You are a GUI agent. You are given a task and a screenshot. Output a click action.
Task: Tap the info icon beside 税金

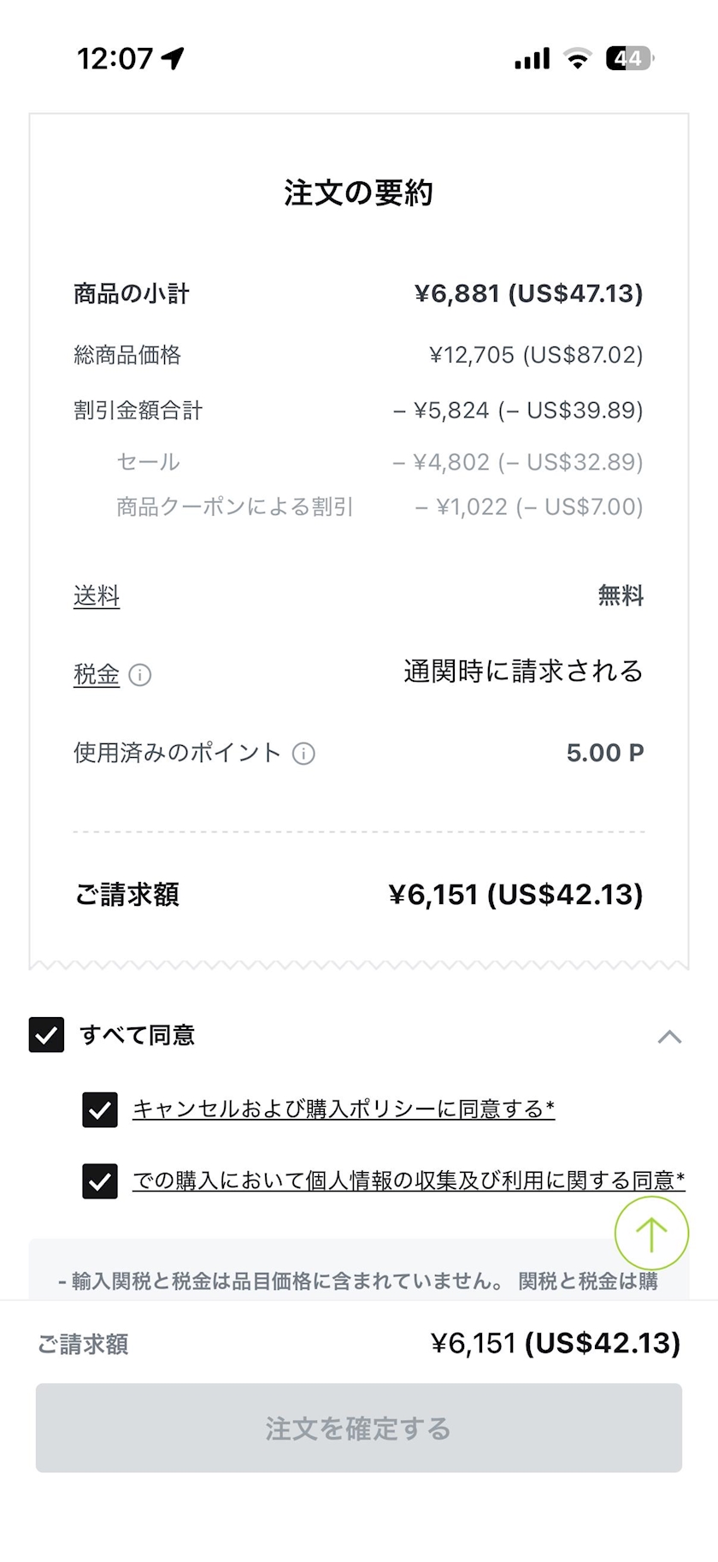pyautogui.click(x=140, y=676)
